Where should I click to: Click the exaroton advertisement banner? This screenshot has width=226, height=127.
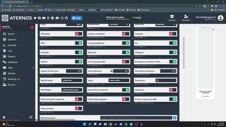(124, 18)
